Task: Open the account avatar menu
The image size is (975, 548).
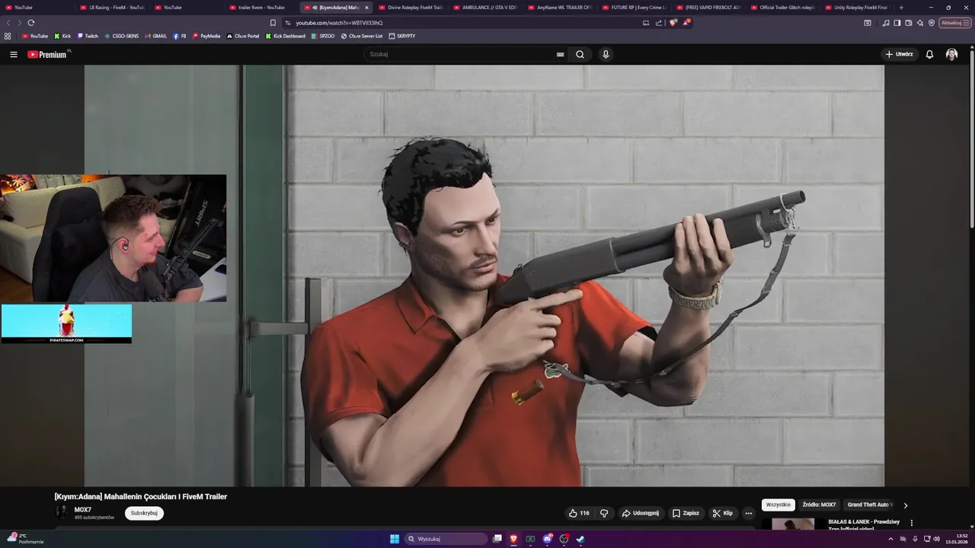Action: click(x=951, y=54)
